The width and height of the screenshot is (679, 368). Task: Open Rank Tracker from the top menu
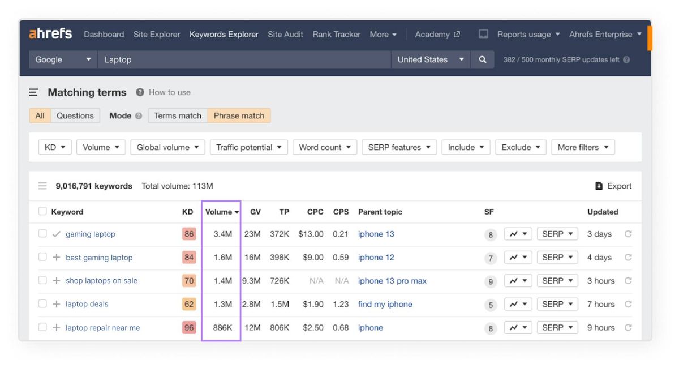pos(337,34)
